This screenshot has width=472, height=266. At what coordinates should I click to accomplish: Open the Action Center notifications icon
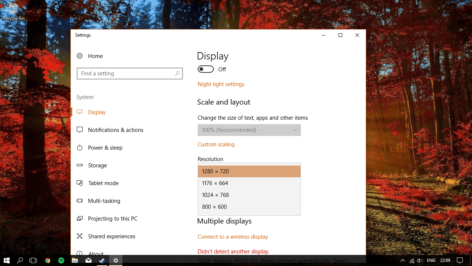(x=459, y=260)
